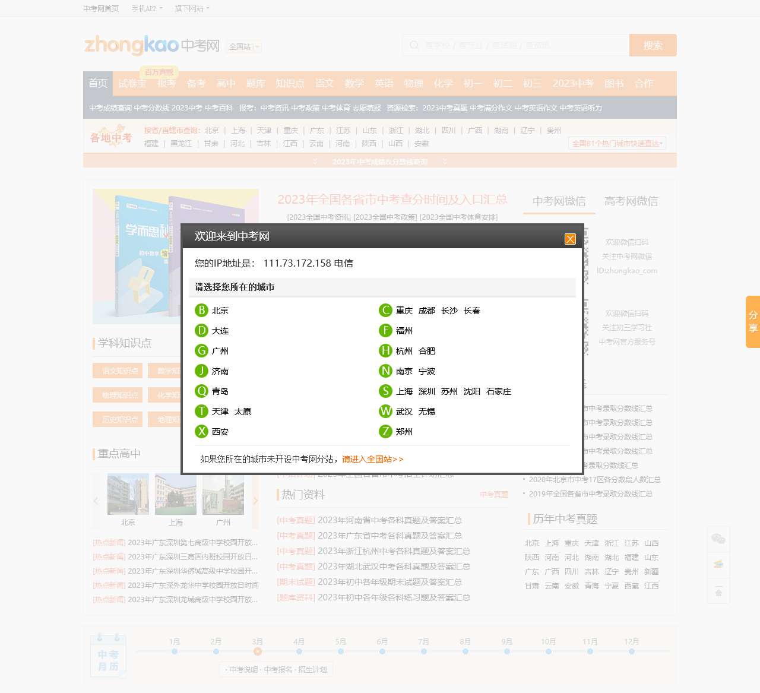Open 2020年北京市中考17区各分数段人数汇总
The image size is (760, 693).
(x=595, y=480)
